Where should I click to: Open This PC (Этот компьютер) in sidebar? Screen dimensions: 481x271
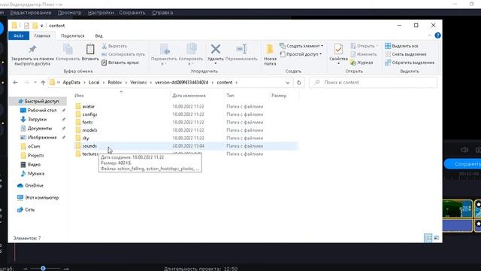[41, 197]
